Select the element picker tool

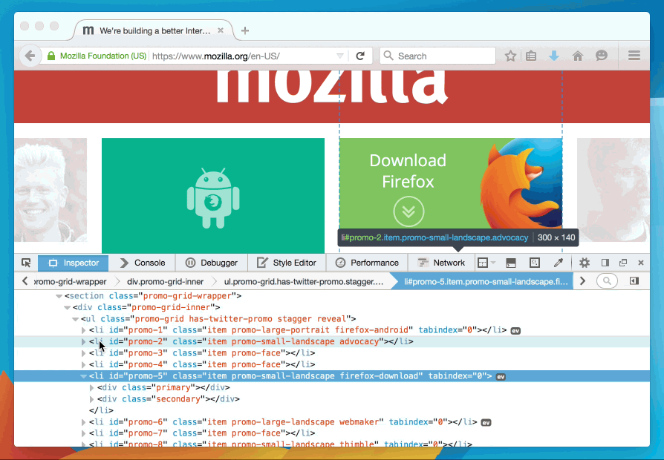click(26, 263)
